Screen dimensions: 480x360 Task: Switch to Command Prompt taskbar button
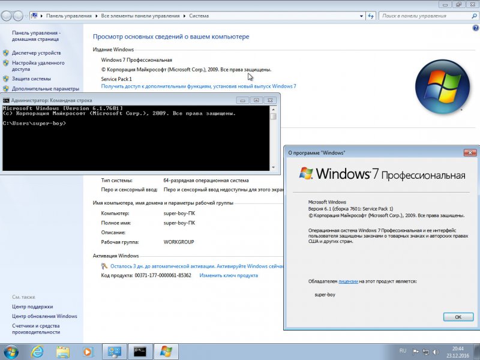140,352
